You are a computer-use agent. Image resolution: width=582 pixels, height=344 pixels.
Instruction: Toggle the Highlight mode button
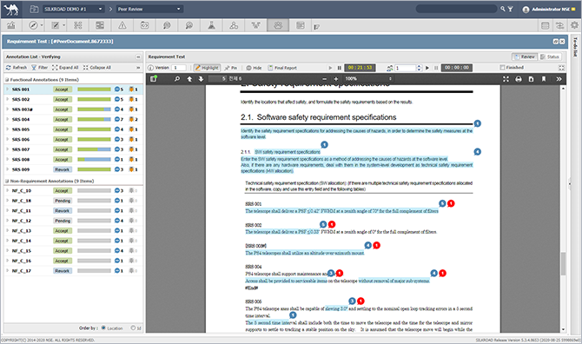[207, 68]
